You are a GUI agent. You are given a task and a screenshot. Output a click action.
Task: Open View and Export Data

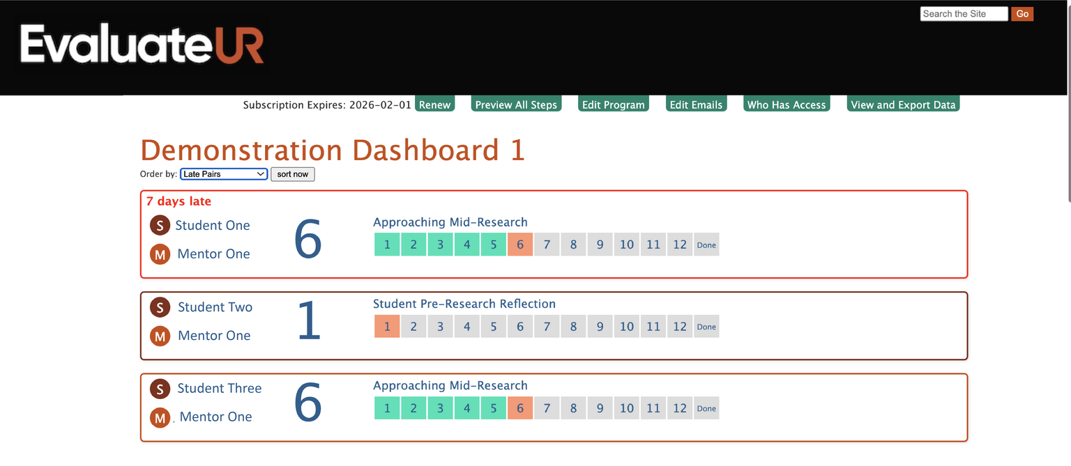coord(903,104)
